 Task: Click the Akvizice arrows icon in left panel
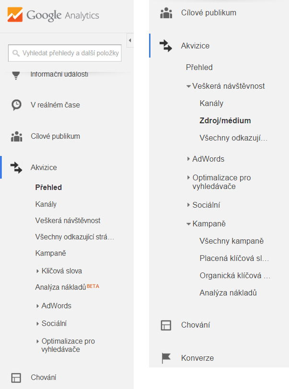click(x=16, y=167)
